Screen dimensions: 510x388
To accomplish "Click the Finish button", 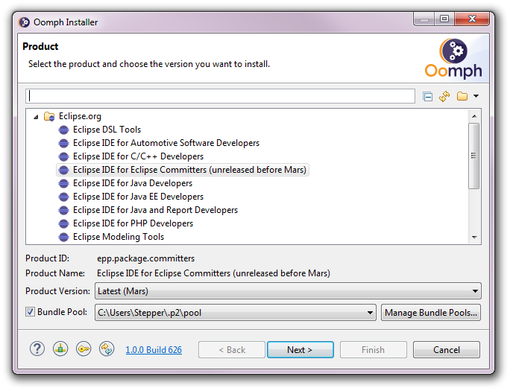I will 374,350.
